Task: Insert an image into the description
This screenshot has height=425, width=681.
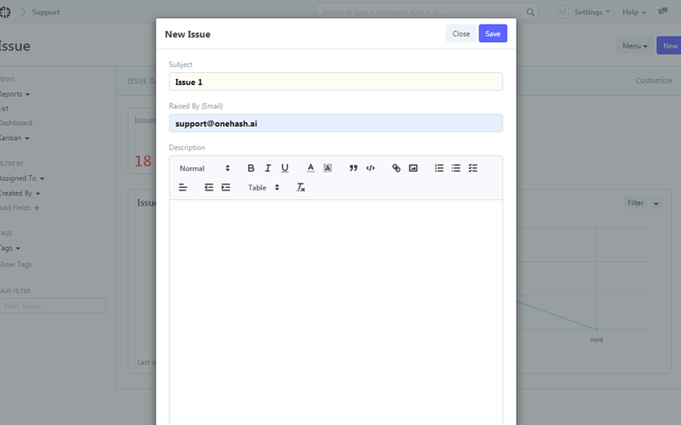Action: pos(413,168)
